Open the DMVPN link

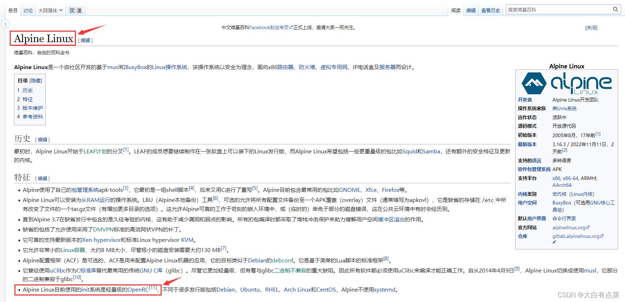pyautogui.click(x=103, y=229)
